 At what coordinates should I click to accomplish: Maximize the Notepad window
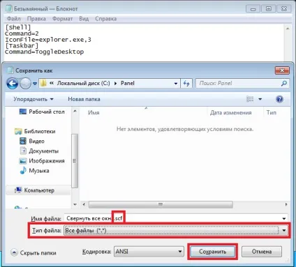click(x=269, y=9)
